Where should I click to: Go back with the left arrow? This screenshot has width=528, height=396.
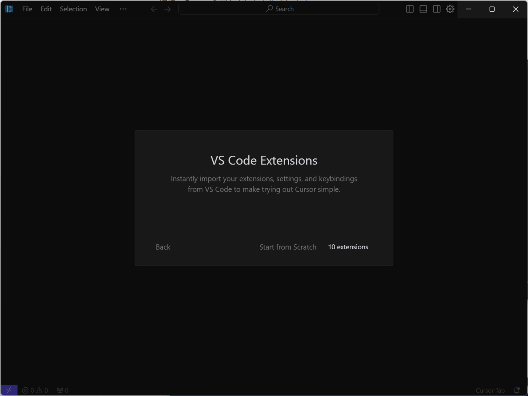point(154,9)
